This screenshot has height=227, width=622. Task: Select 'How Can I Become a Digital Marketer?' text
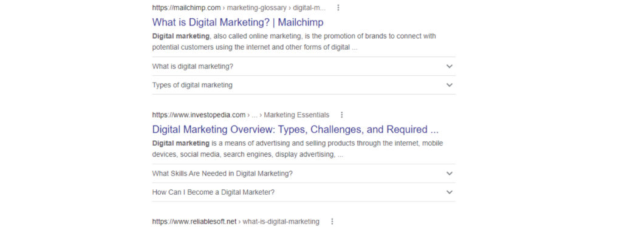coord(213,192)
